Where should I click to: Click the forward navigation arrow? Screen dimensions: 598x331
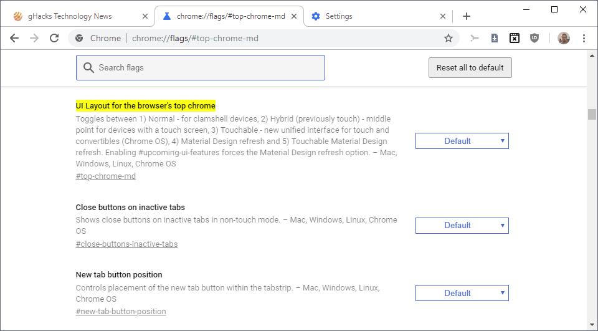34,38
